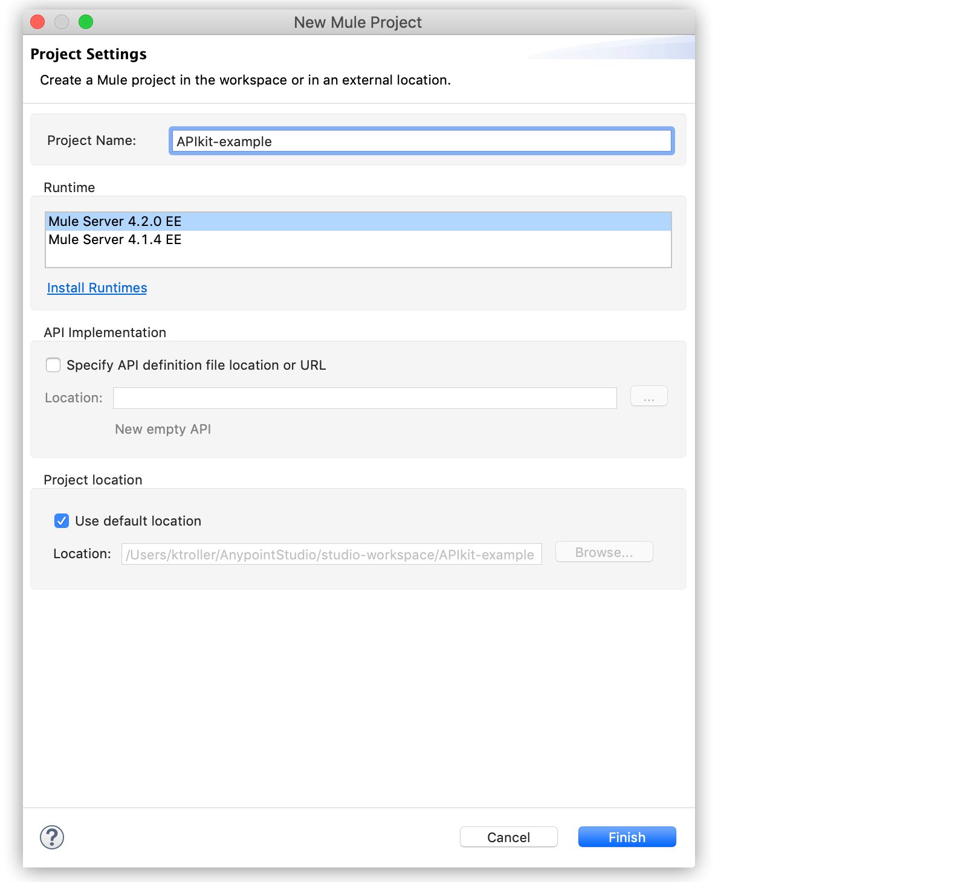The image size is (967, 882).
Task: Click the Project Settings heading
Action: [88, 54]
